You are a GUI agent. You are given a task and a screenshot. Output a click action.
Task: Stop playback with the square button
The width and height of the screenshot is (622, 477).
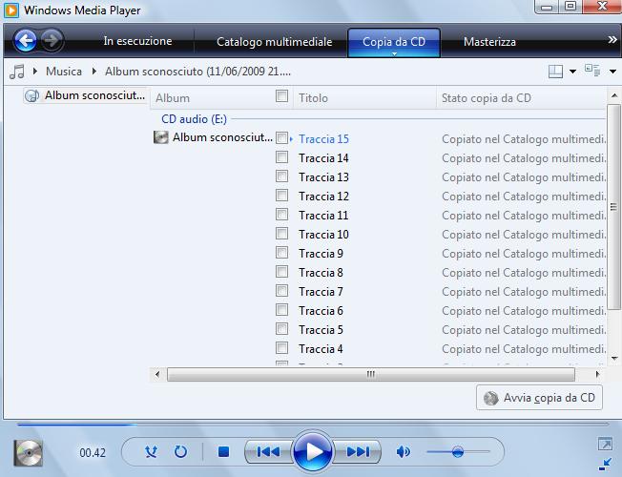[224, 451]
